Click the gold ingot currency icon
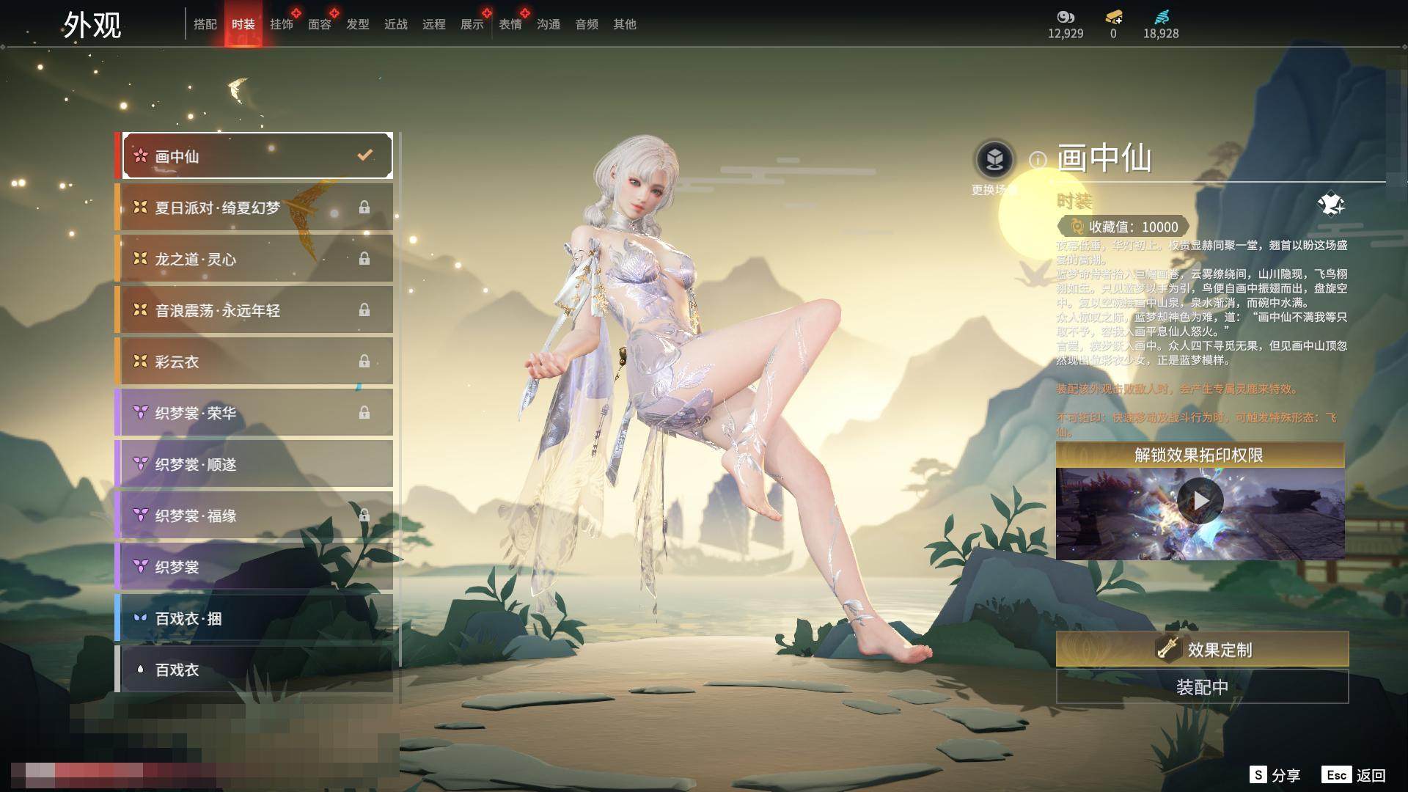1408x792 pixels. click(1113, 17)
